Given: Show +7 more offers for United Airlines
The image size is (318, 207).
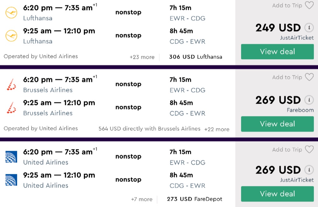Looking at the screenshot, I should (x=142, y=199).
